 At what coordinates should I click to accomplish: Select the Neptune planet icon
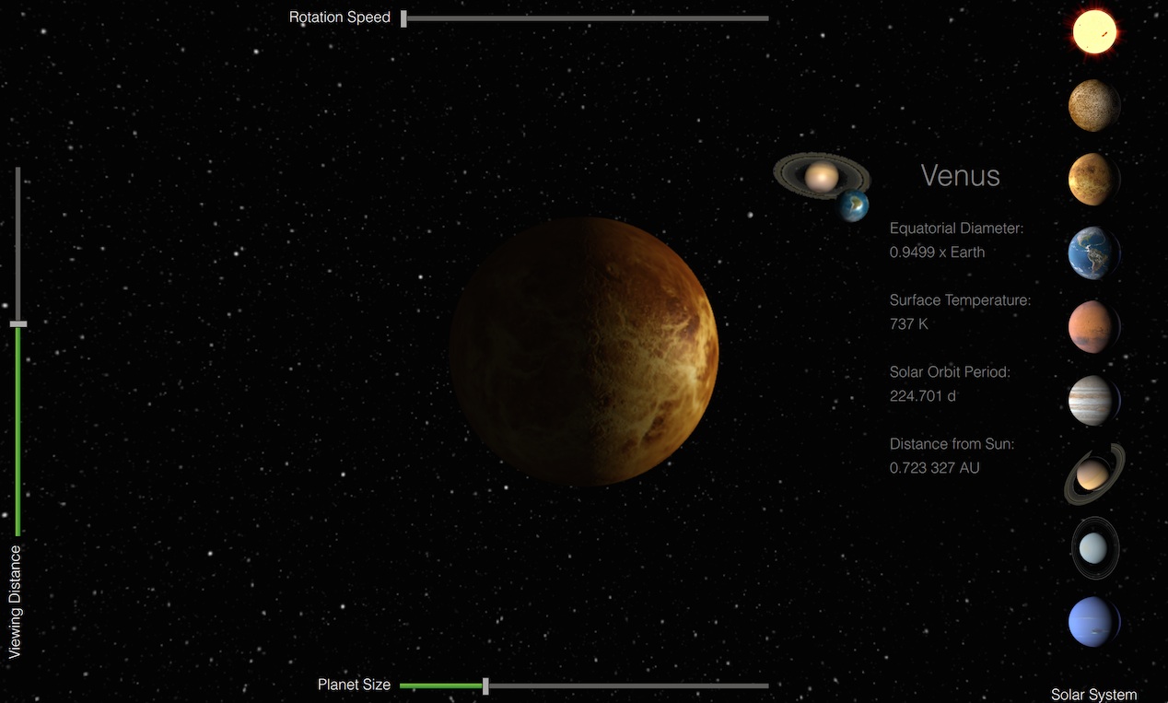pos(1094,622)
